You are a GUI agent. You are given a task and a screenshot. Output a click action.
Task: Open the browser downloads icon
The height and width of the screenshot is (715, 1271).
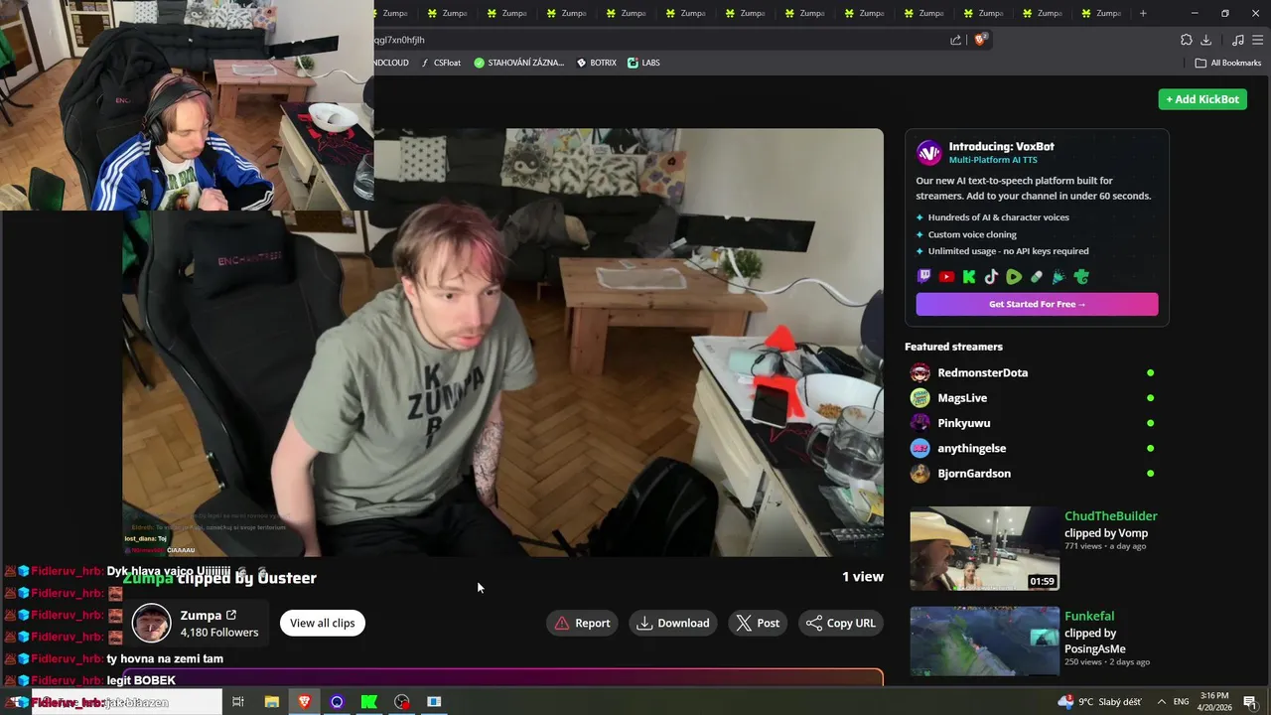point(1205,40)
